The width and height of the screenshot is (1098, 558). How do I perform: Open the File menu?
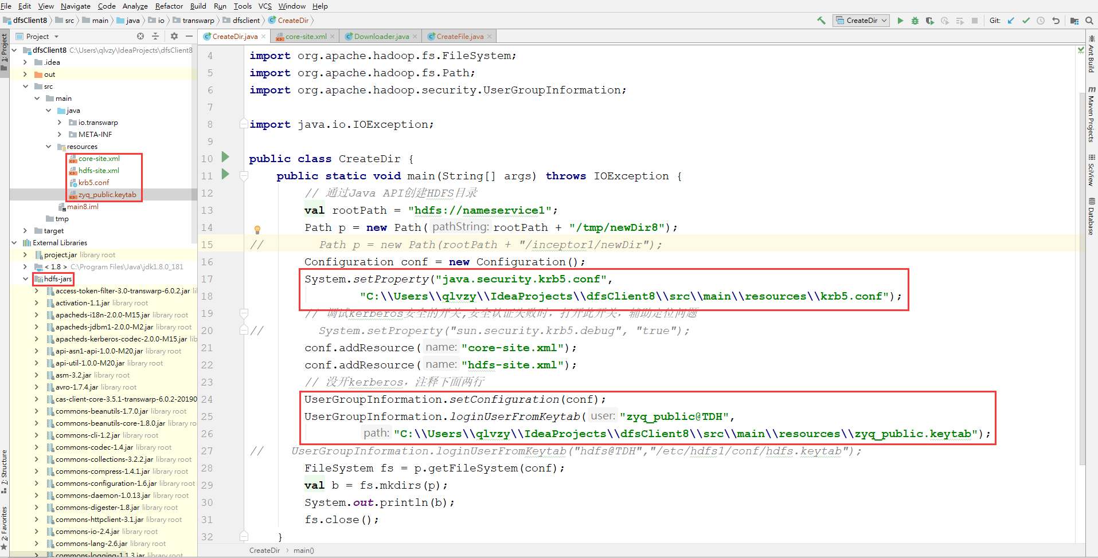point(6,6)
